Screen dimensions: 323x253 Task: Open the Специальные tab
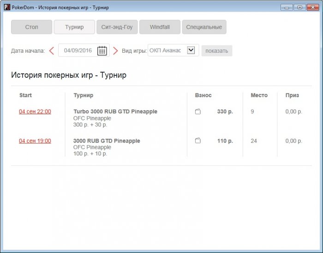[x=204, y=27]
